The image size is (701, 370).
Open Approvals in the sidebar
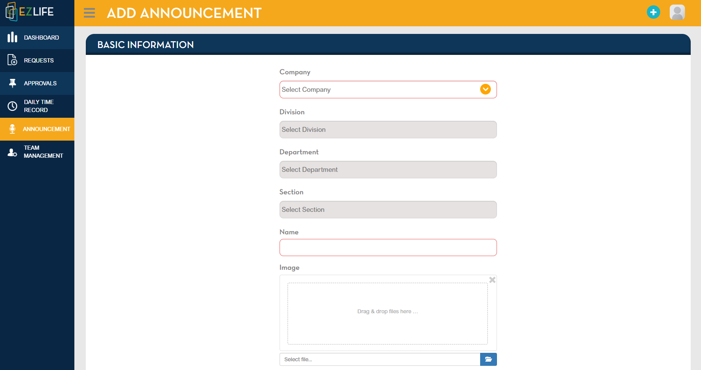coord(37,83)
